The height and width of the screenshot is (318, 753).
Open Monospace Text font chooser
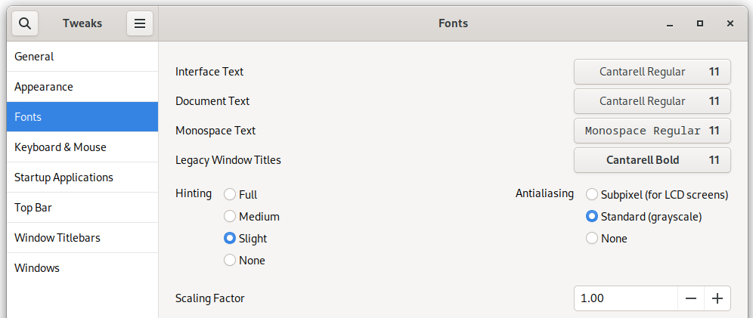point(652,131)
